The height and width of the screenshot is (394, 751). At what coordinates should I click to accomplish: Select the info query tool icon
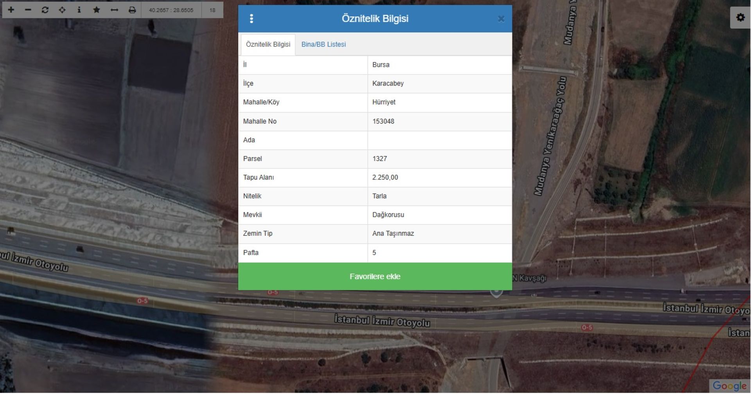79,10
